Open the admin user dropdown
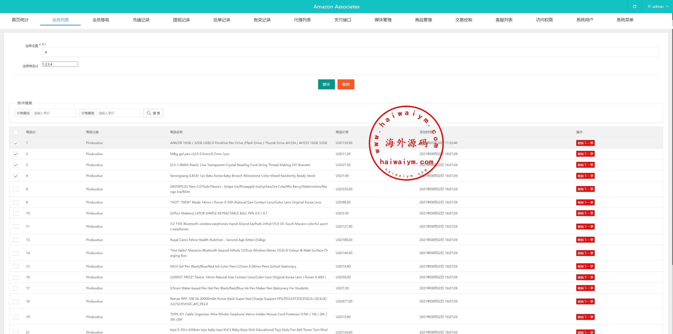Viewport: 673px width, 334px height. (658, 7)
